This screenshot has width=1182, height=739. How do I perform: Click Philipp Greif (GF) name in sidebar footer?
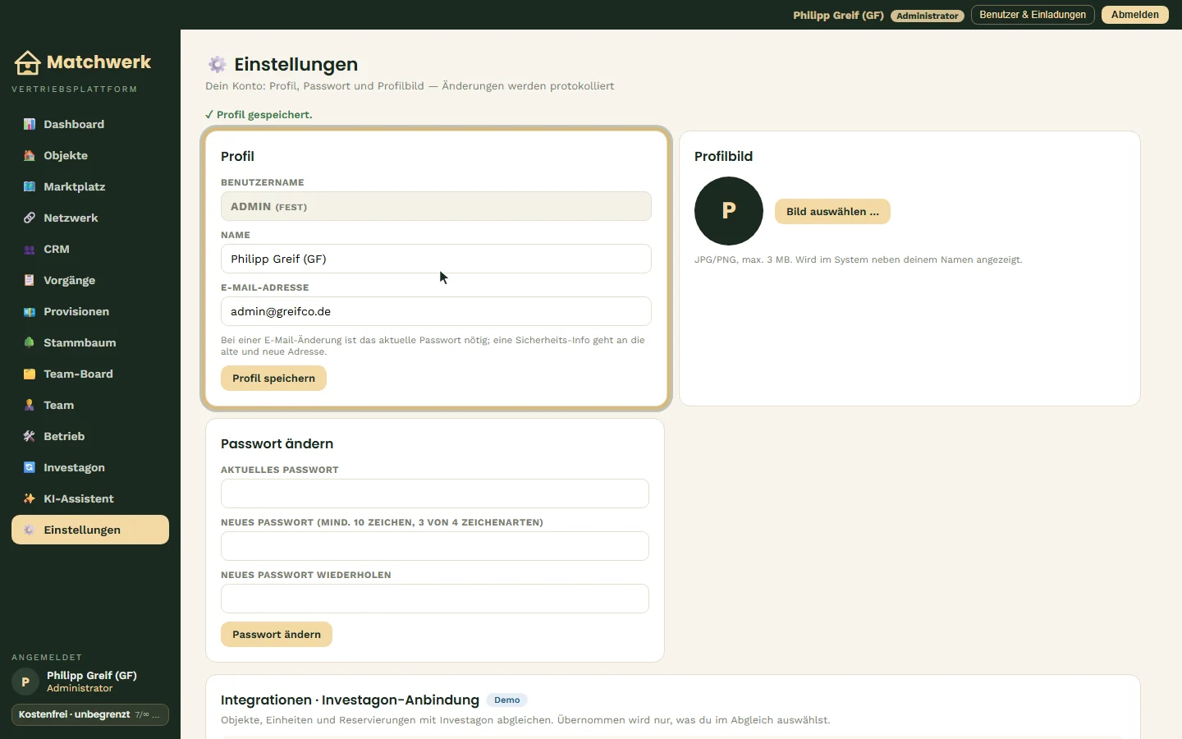(92, 676)
